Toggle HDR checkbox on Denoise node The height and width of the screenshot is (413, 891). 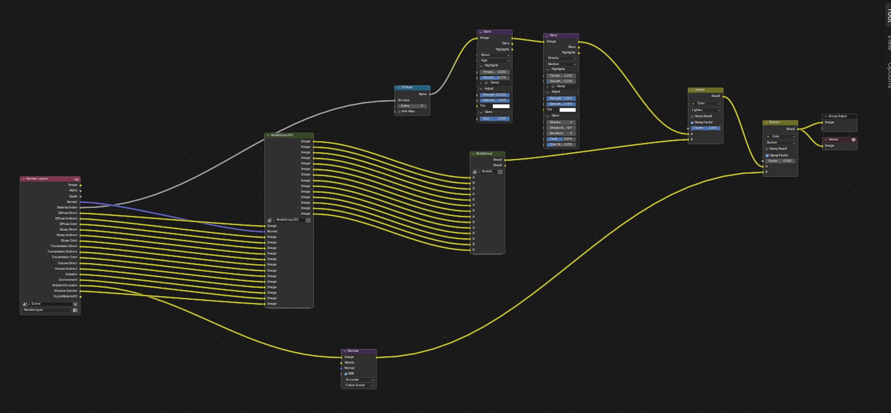coord(346,374)
